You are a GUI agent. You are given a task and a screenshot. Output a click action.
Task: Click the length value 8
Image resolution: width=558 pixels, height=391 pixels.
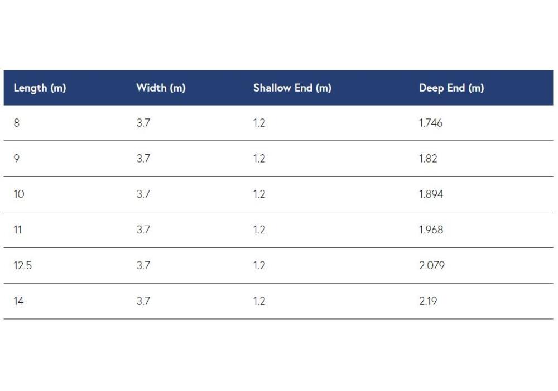click(16, 123)
